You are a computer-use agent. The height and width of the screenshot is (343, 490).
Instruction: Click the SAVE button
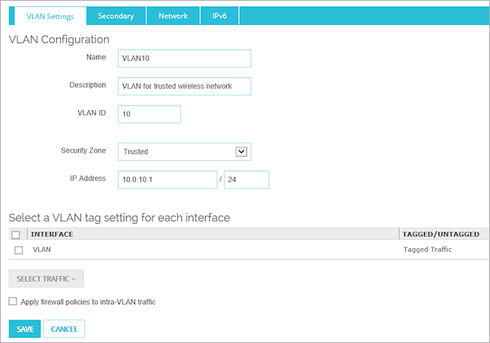[x=25, y=329]
